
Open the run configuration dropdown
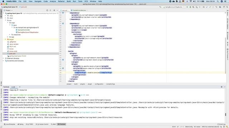[x=174, y=7]
